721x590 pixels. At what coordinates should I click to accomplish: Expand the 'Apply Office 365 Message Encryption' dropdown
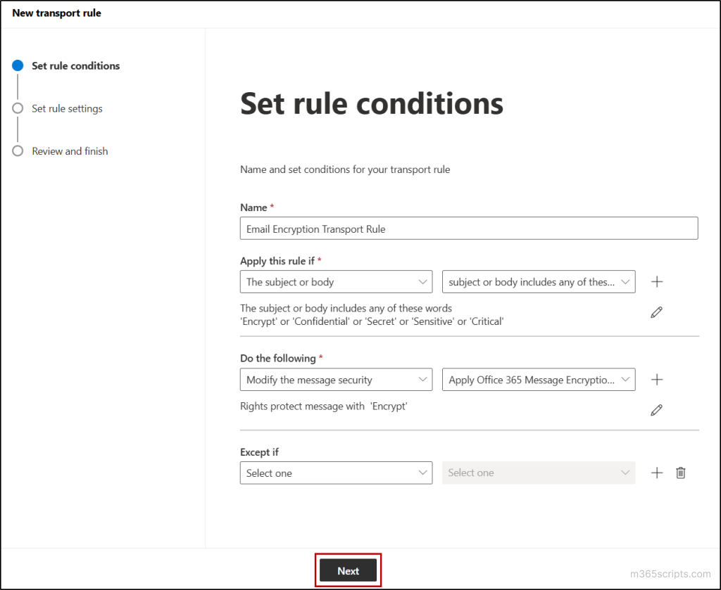pos(539,379)
